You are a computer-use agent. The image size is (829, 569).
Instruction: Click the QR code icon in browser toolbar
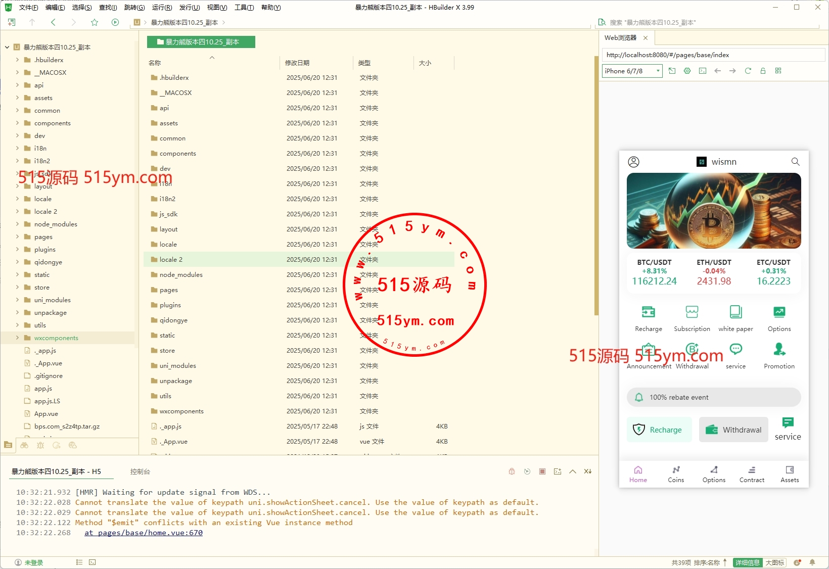click(x=778, y=71)
